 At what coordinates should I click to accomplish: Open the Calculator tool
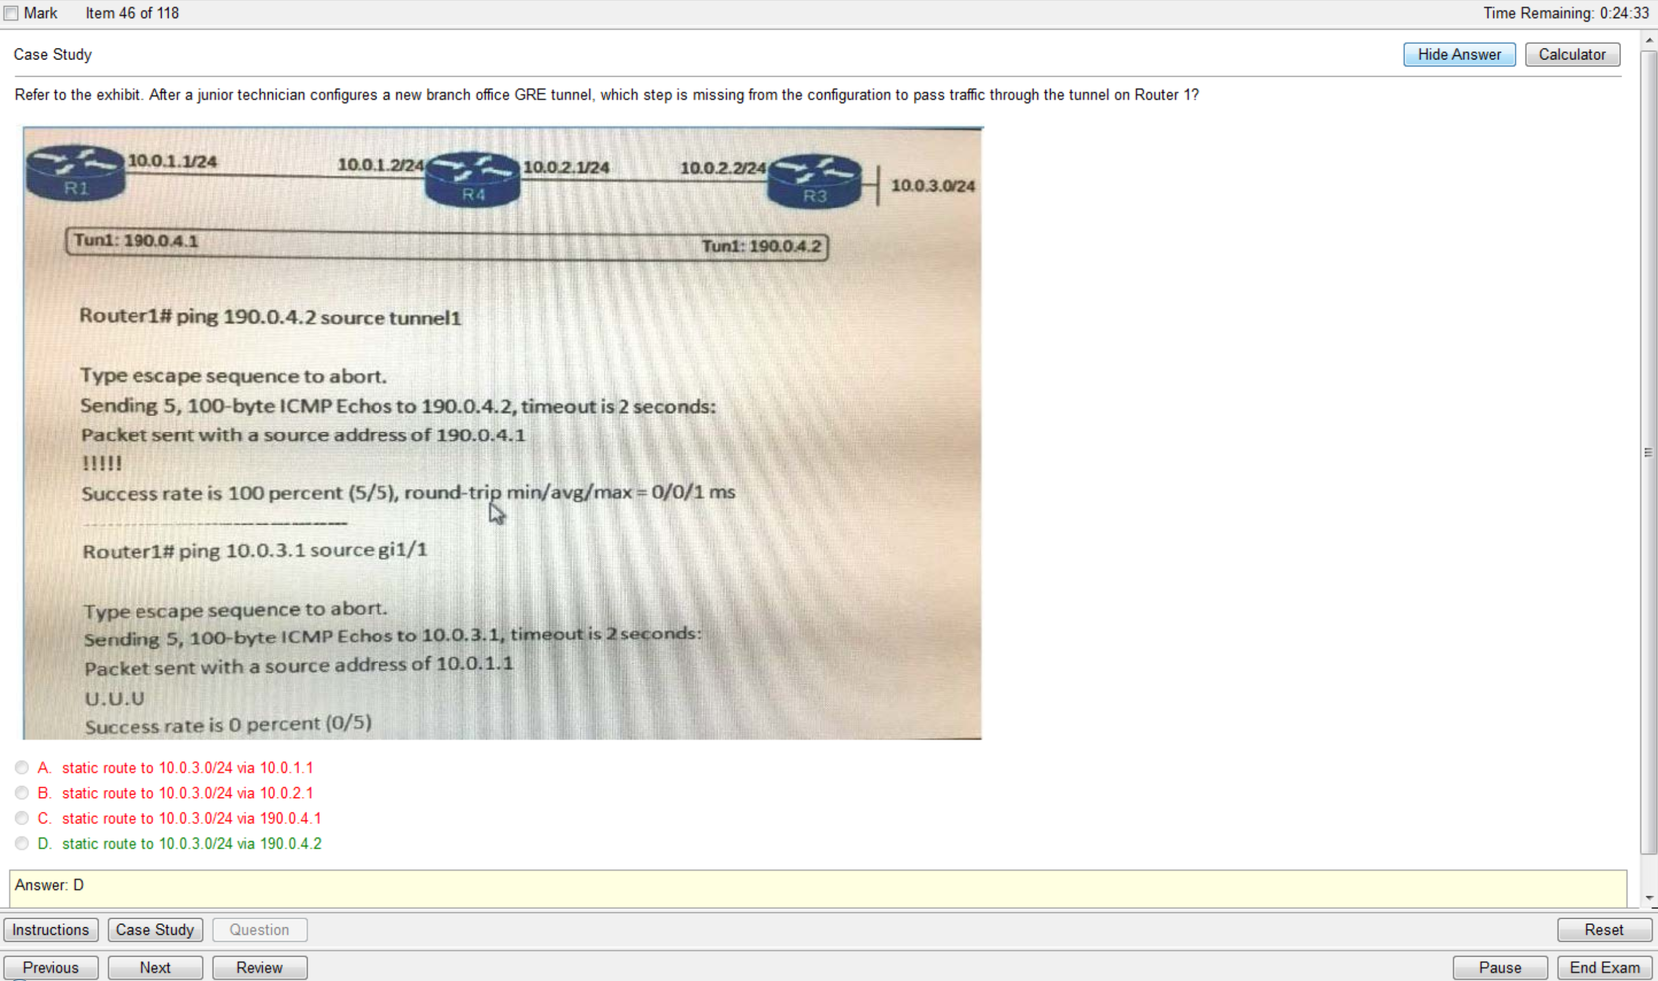point(1573,54)
